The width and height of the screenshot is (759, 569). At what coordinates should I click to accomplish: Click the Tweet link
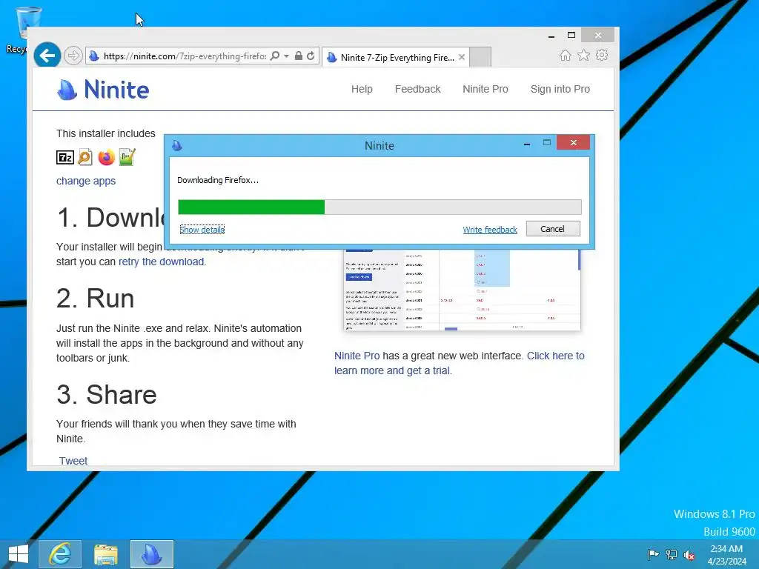[x=73, y=461]
